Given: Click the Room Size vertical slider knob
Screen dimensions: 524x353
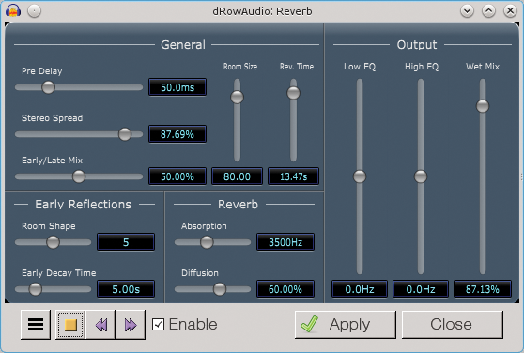Looking at the screenshot, I should click(237, 98).
